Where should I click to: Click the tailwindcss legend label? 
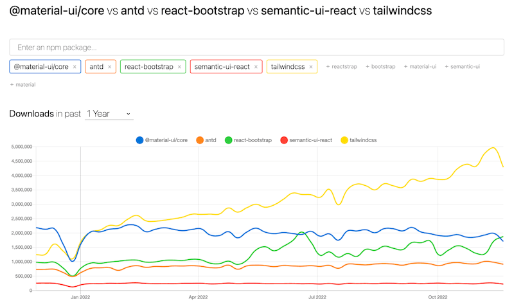coord(363,140)
